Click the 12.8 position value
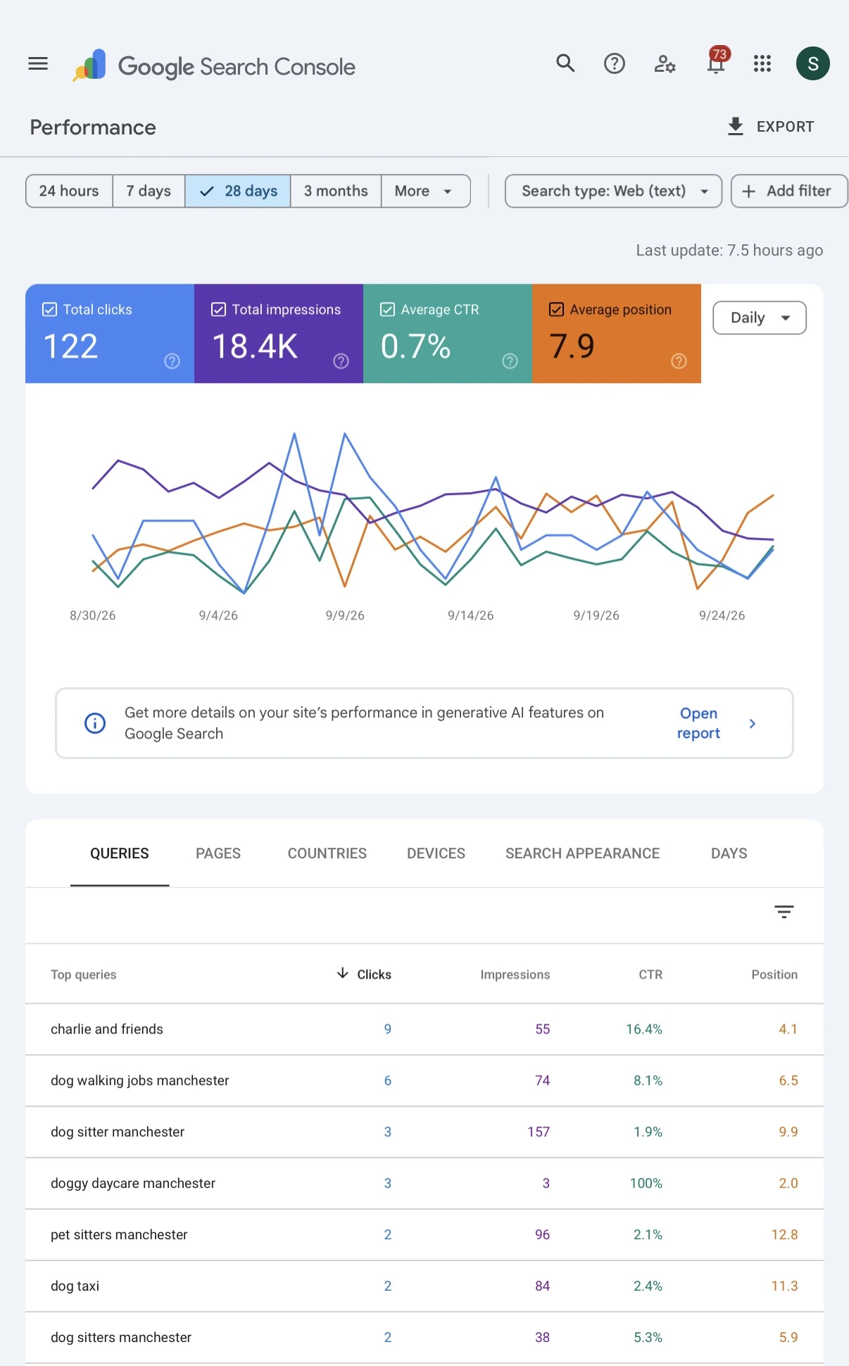 coord(784,1235)
